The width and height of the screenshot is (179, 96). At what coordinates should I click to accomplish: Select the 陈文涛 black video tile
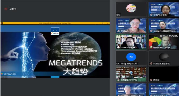(164, 74)
